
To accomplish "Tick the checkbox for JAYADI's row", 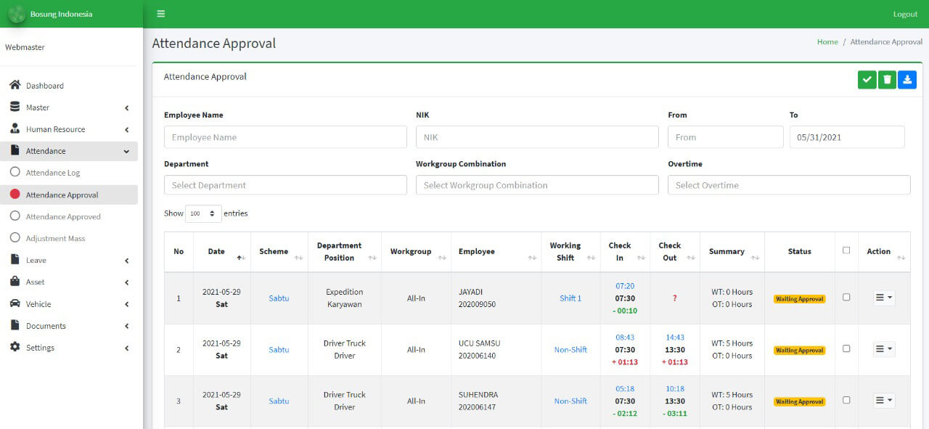I will (846, 298).
